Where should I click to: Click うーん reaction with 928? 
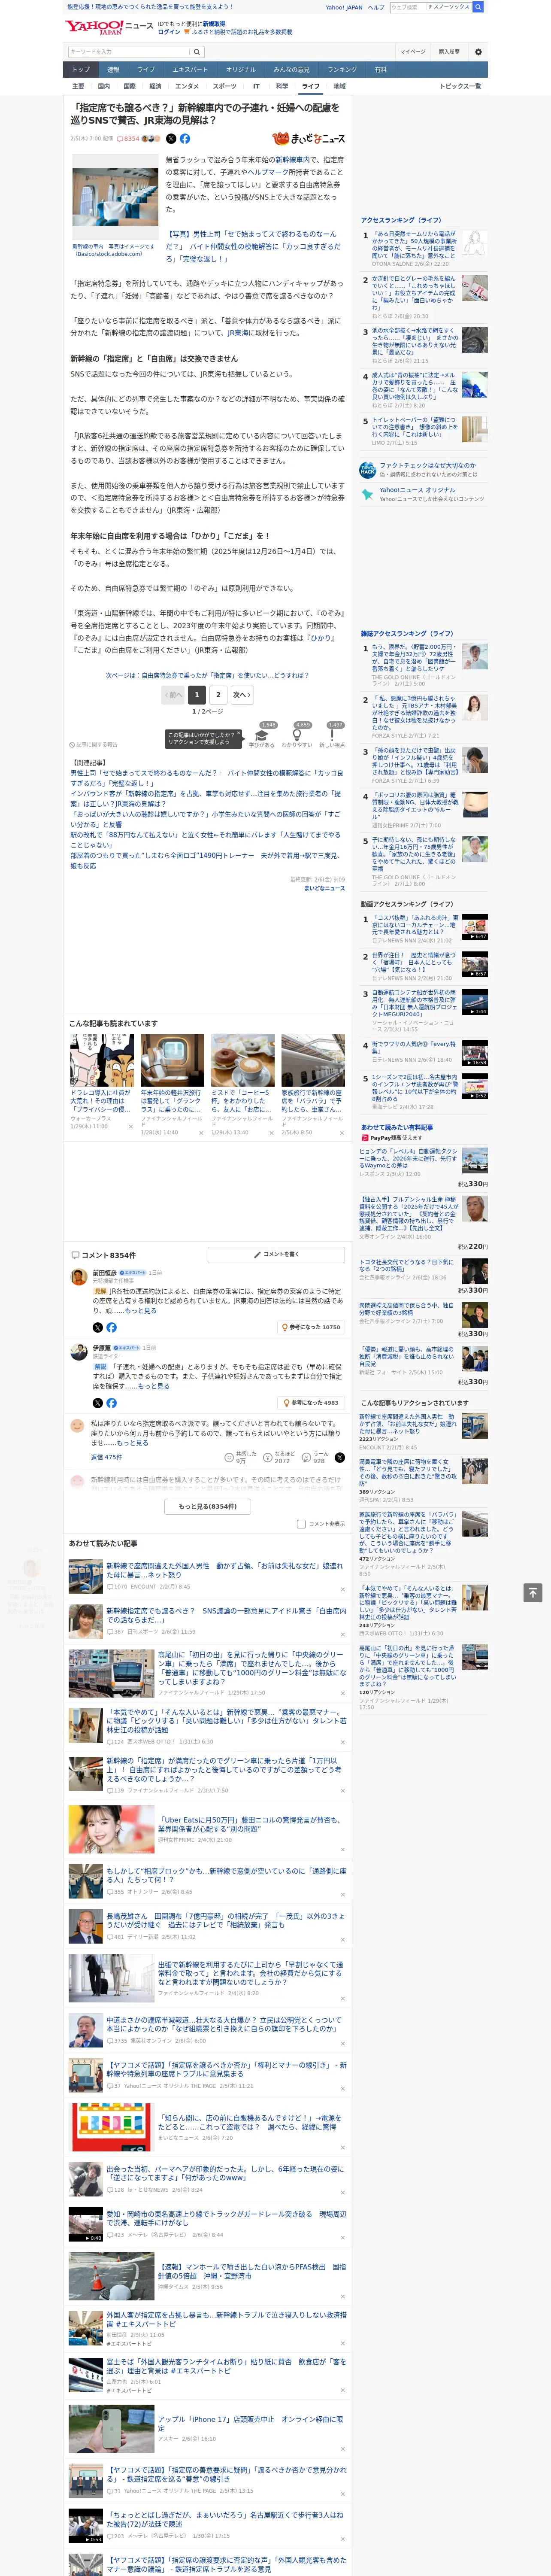[314, 1458]
